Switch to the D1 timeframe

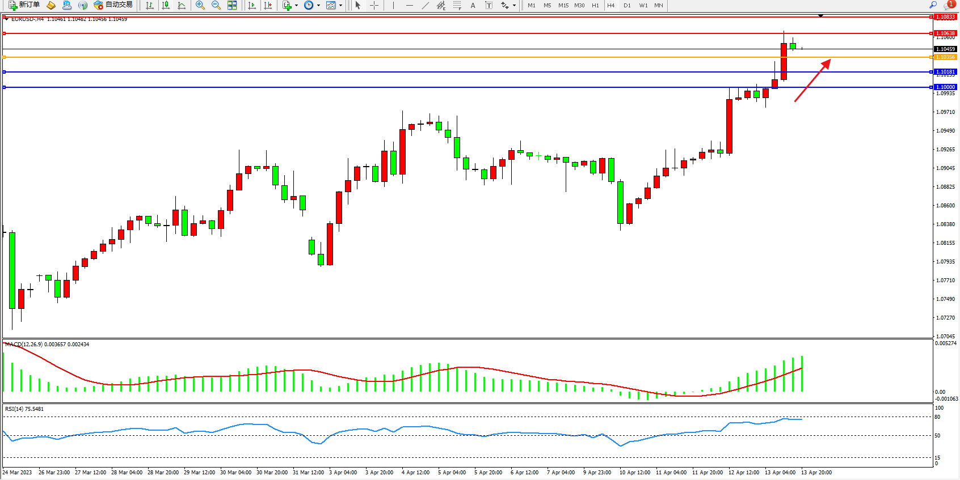[x=627, y=5]
